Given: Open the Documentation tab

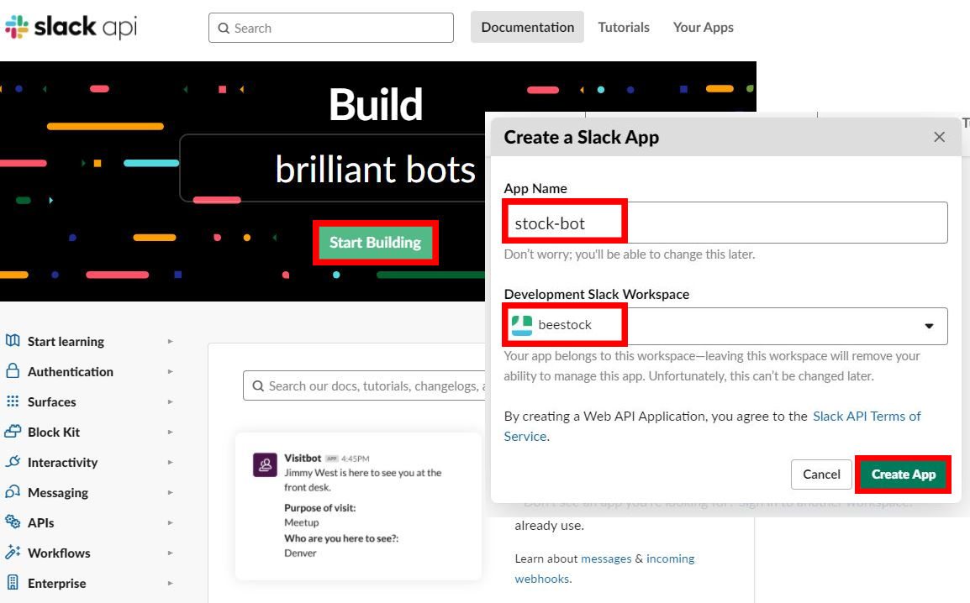Looking at the screenshot, I should click(x=527, y=27).
